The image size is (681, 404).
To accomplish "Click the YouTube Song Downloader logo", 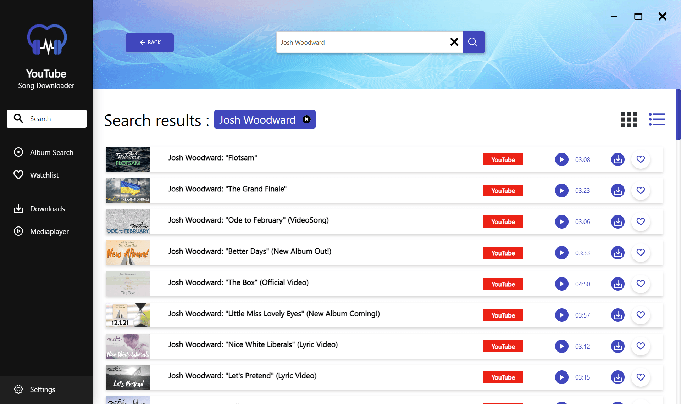I will point(47,40).
